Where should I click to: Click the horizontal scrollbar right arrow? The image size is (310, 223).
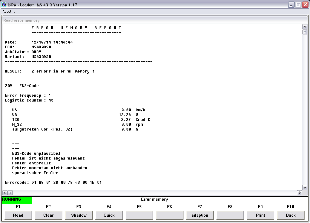click(x=300, y=193)
